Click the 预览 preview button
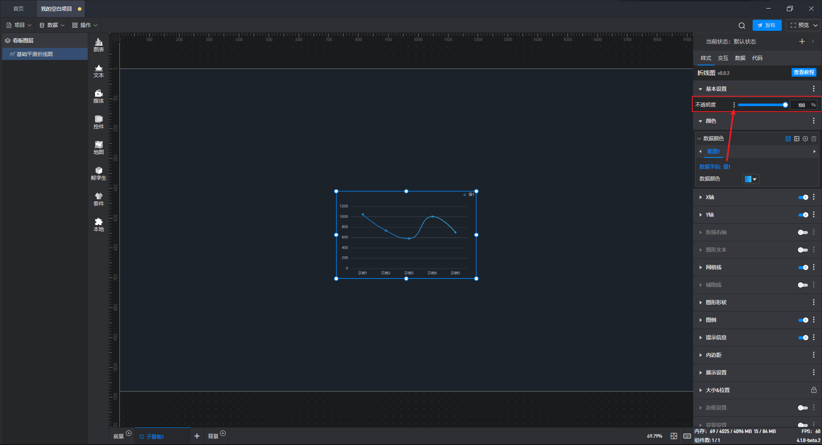Image resolution: width=822 pixels, height=445 pixels. point(799,25)
